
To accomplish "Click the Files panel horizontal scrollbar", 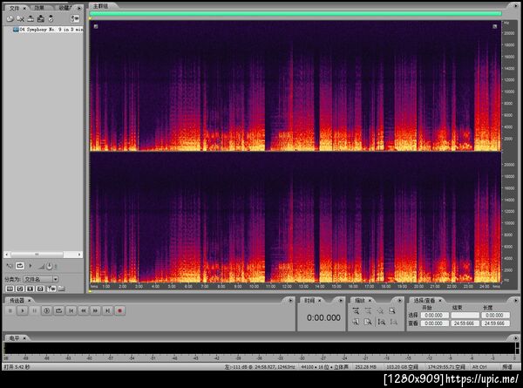I will pos(44,255).
